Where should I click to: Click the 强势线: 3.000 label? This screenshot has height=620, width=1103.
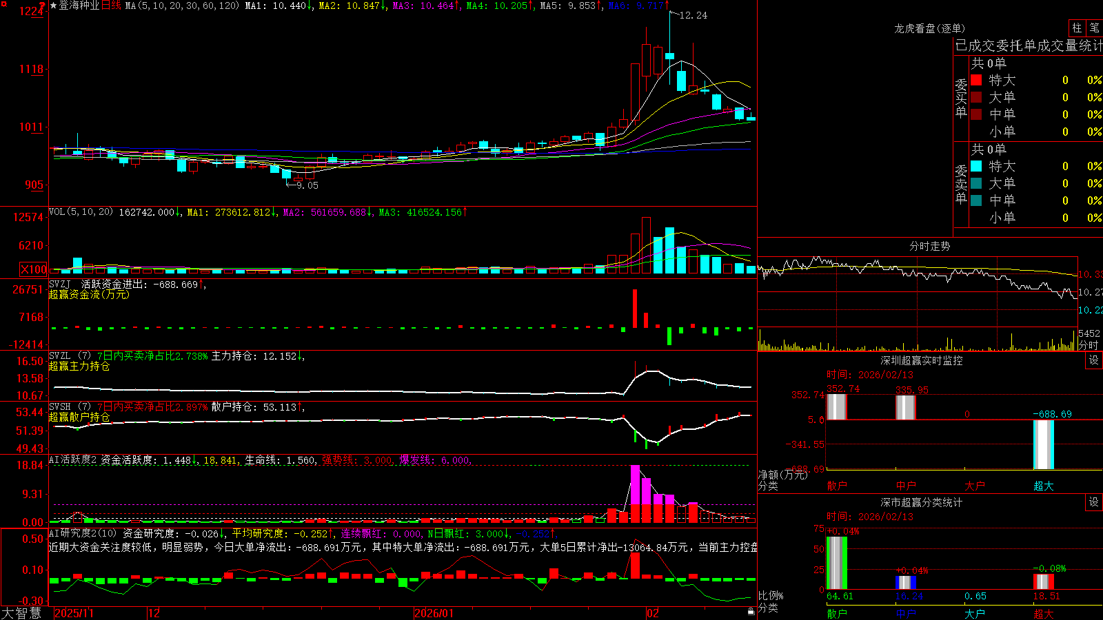coord(358,460)
